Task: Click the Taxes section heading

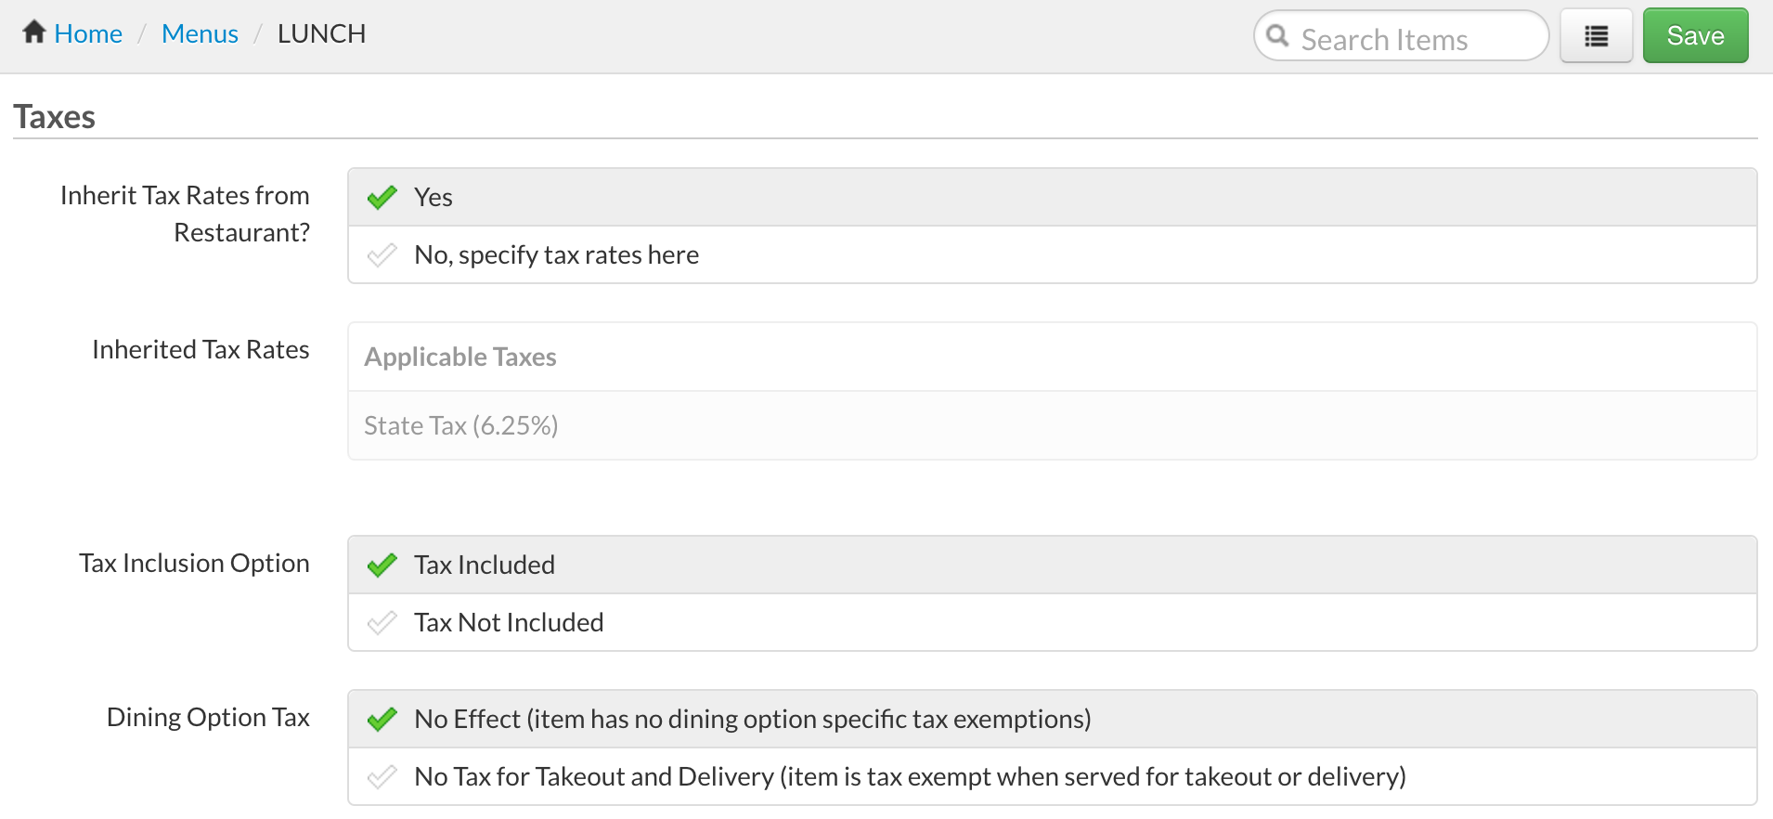Action: tap(55, 117)
